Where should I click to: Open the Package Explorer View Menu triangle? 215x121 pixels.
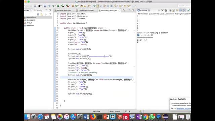50,14
